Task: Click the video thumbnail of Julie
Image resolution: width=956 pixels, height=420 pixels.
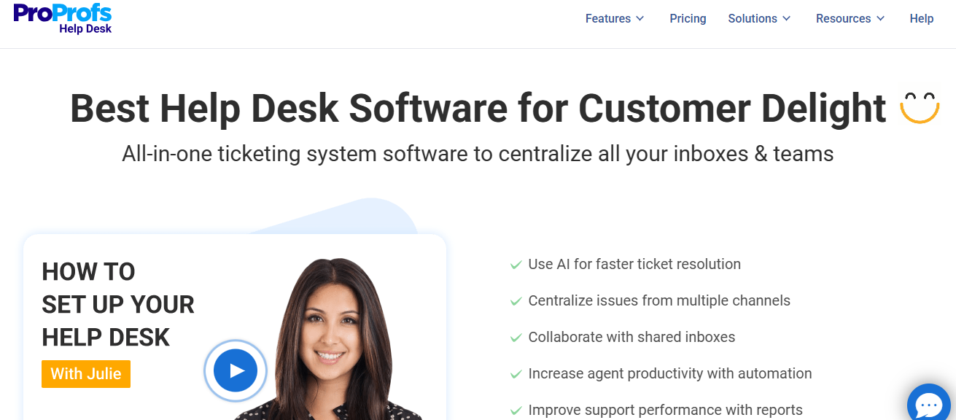Action: [235, 327]
